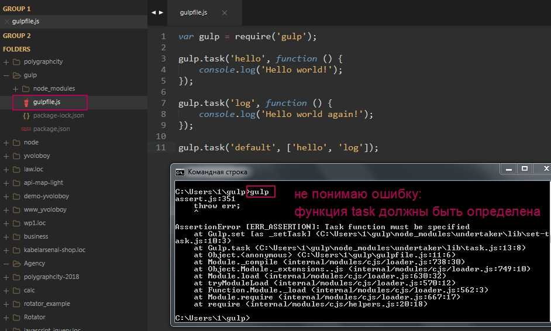Click the JSON braces icon of package-lock.json

tap(26, 116)
